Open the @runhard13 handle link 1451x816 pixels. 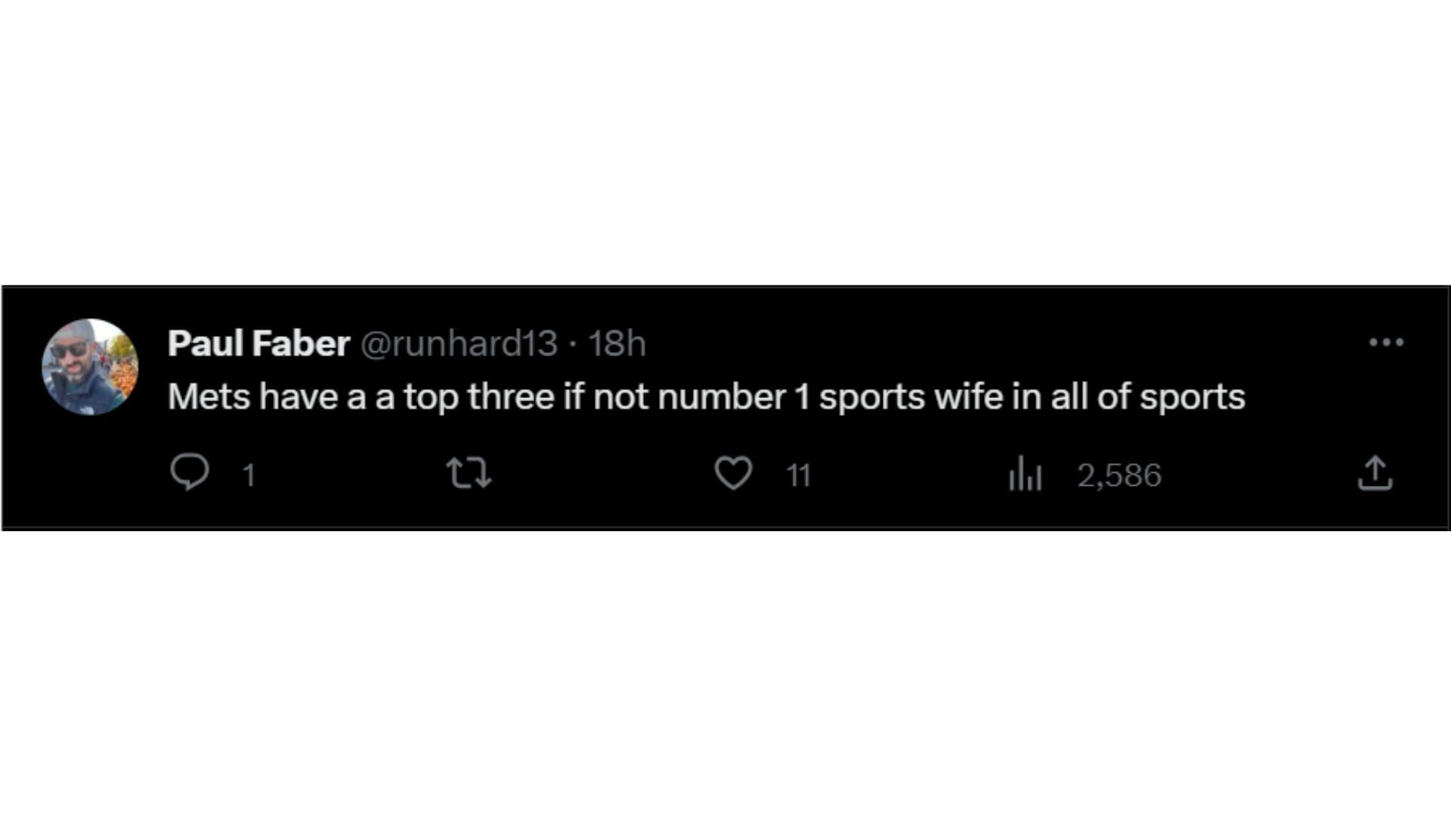point(459,344)
